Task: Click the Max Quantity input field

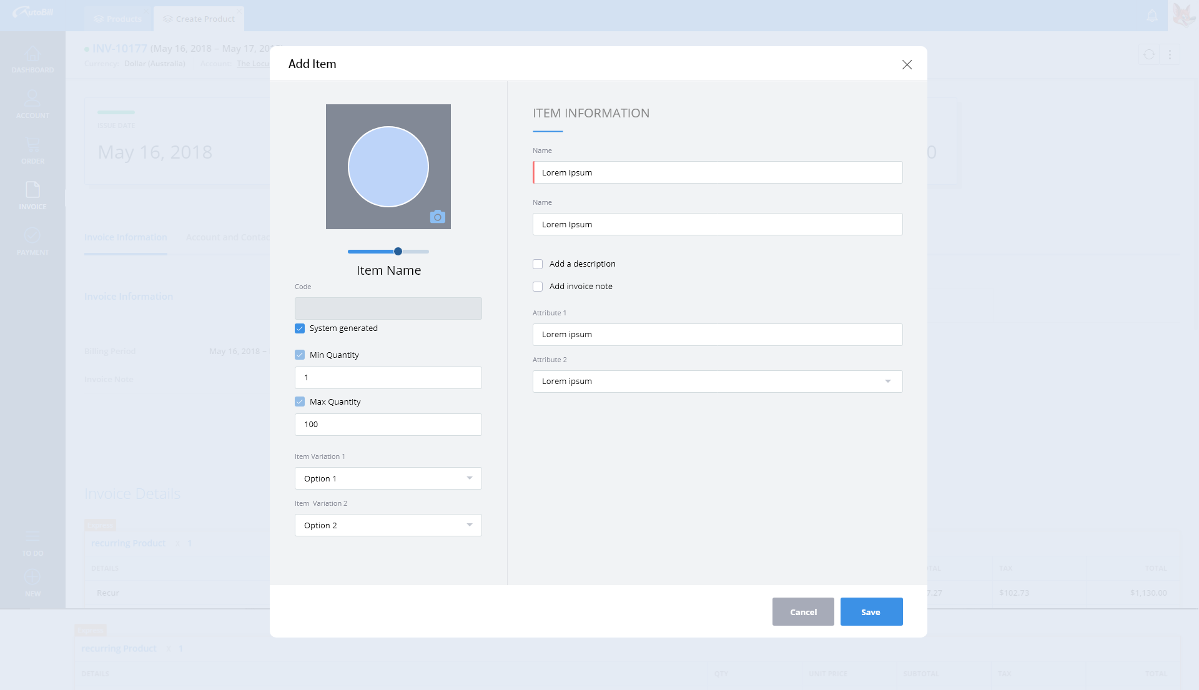Action: [x=388, y=425]
